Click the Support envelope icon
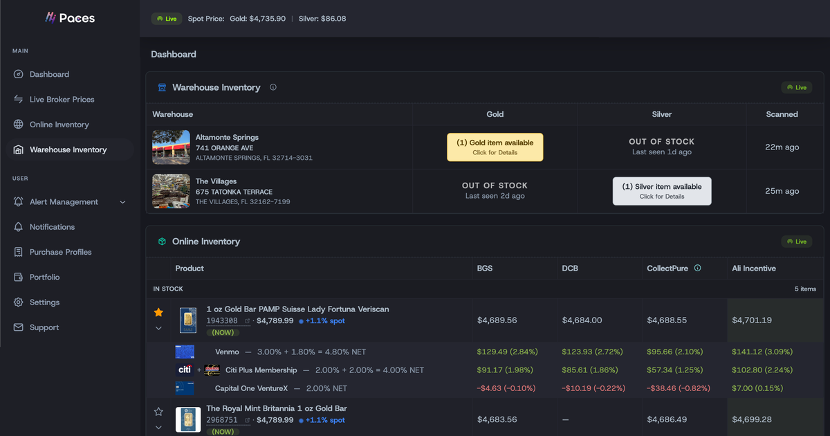Viewport: 830px width, 436px height. click(x=18, y=327)
